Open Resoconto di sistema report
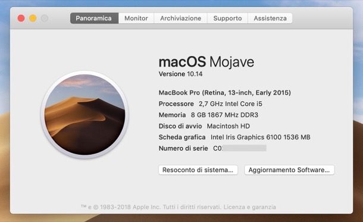The height and width of the screenshot is (222, 363). (x=198, y=170)
